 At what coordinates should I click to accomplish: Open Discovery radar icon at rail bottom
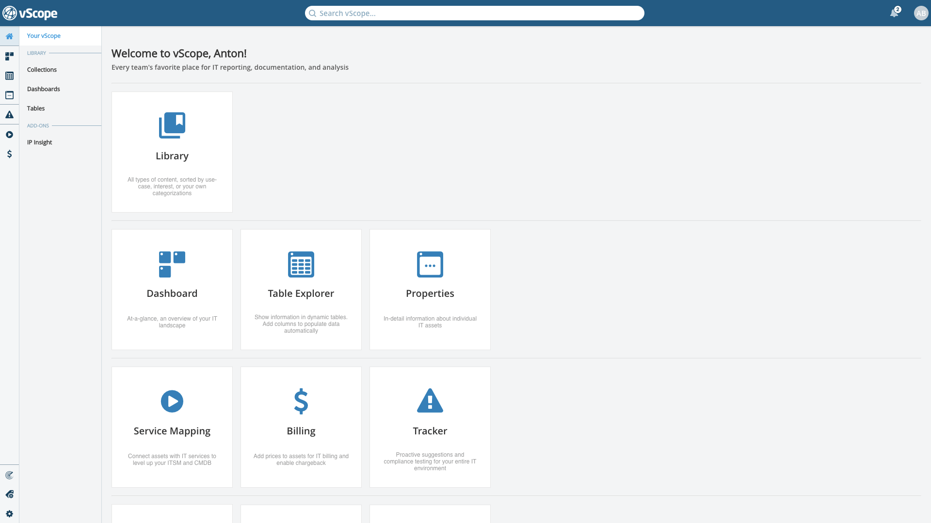point(9,475)
